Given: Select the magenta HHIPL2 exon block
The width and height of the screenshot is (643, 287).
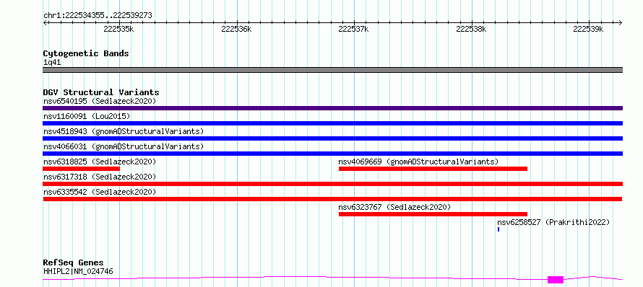Looking at the screenshot, I should tap(556, 280).
